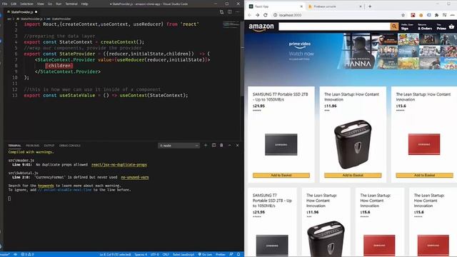This screenshot has height=257, width=457.
Task: Click the amazon search input box
Action: pyautogui.click(x=334, y=26)
